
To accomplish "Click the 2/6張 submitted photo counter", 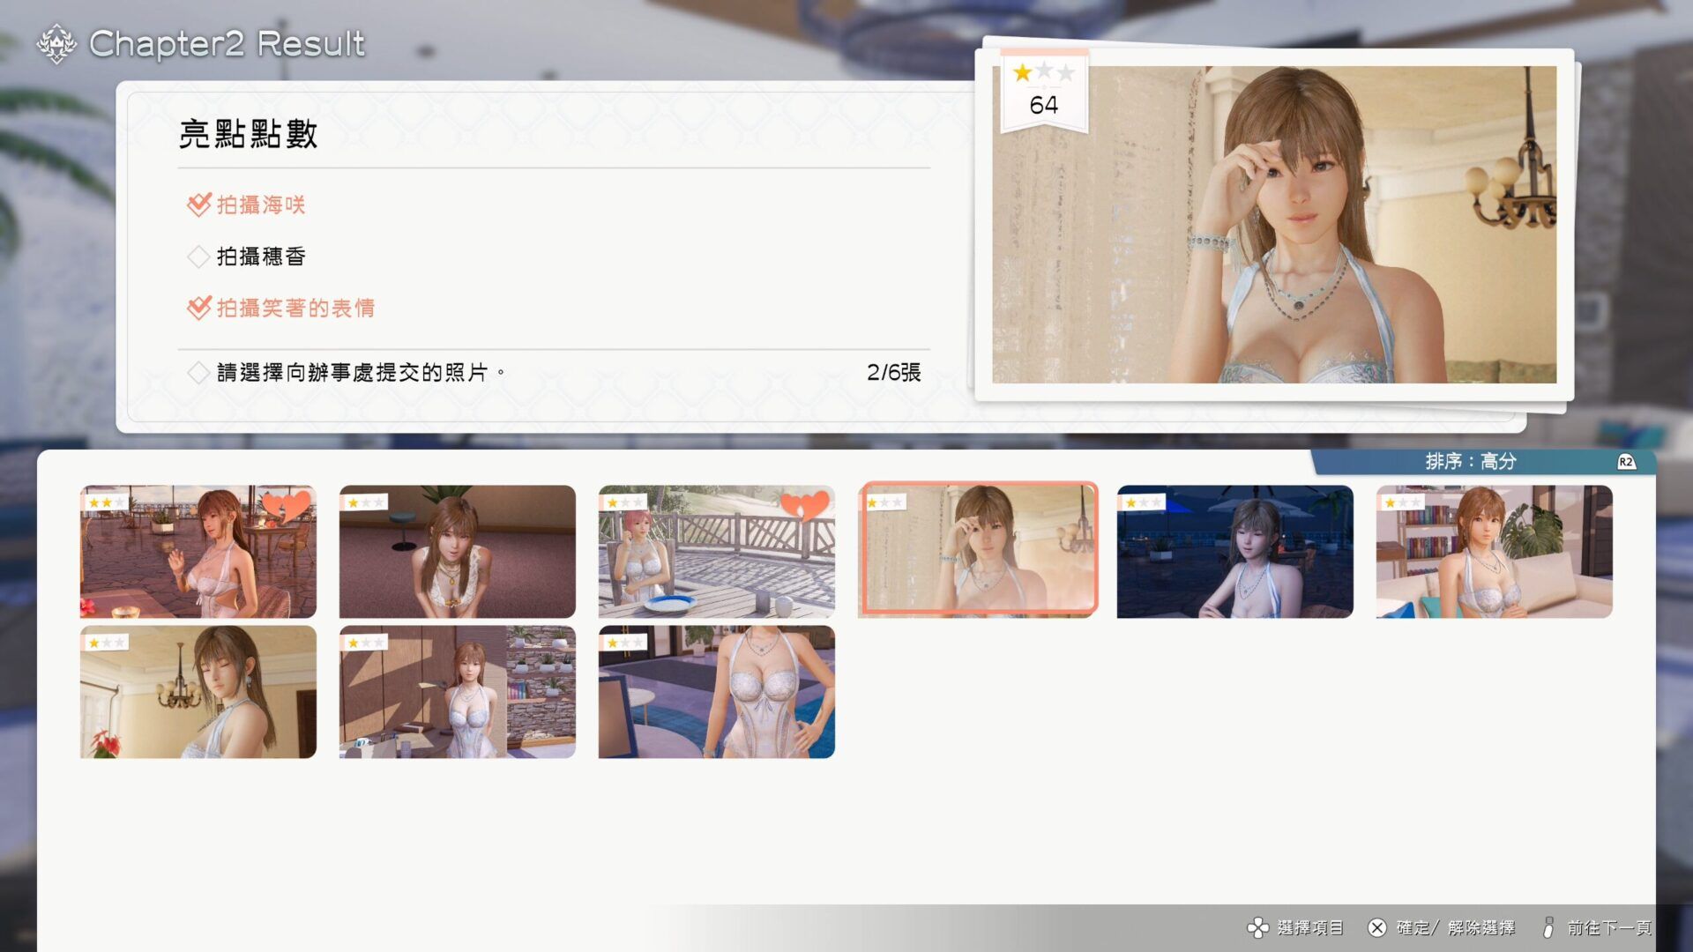I will (893, 372).
